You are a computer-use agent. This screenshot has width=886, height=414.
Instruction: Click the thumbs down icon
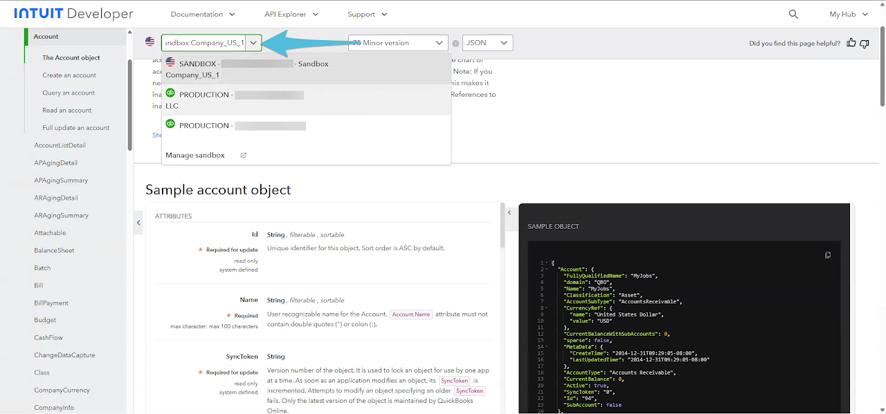coord(865,43)
